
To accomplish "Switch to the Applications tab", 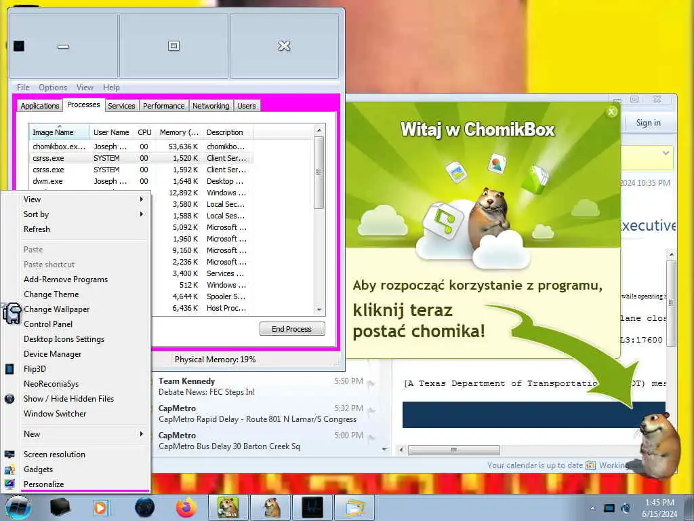I will click(40, 106).
